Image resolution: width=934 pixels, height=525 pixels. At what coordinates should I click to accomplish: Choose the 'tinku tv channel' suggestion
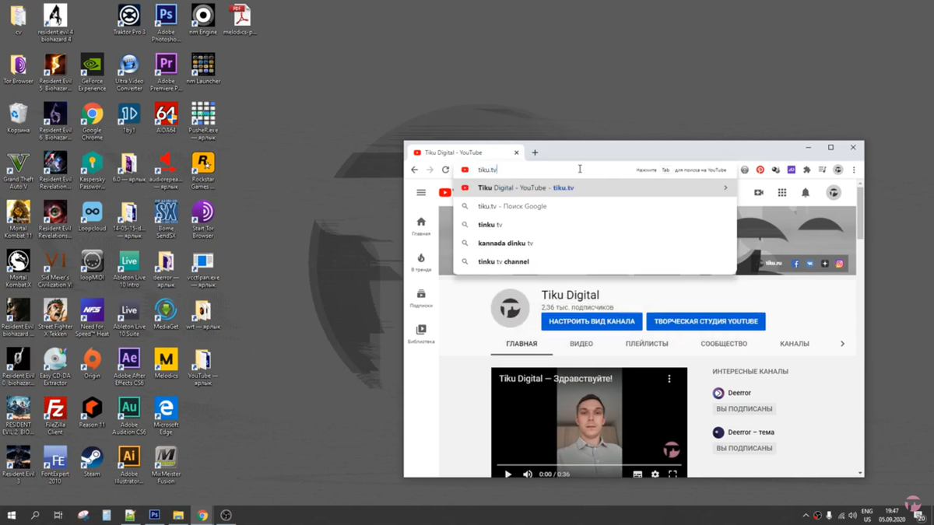click(x=595, y=261)
